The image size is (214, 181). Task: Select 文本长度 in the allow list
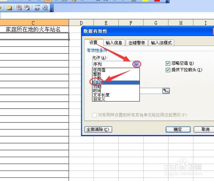tap(116, 95)
